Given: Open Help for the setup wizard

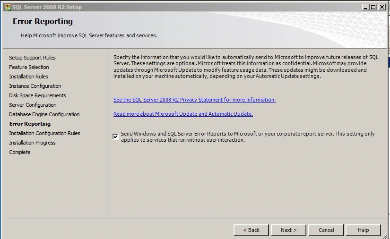Looking at the screenshot, I should [363, 230].
